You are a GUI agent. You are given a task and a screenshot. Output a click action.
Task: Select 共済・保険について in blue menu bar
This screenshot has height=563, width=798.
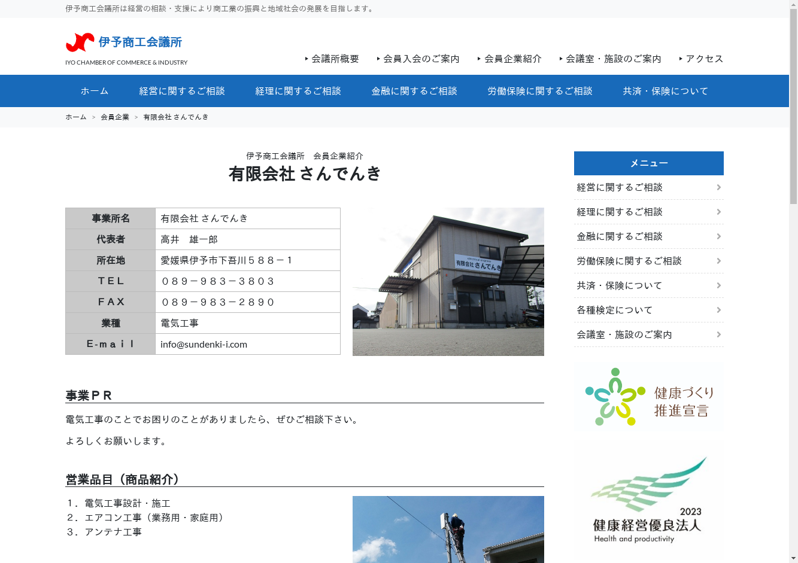(x=666, y=91)
